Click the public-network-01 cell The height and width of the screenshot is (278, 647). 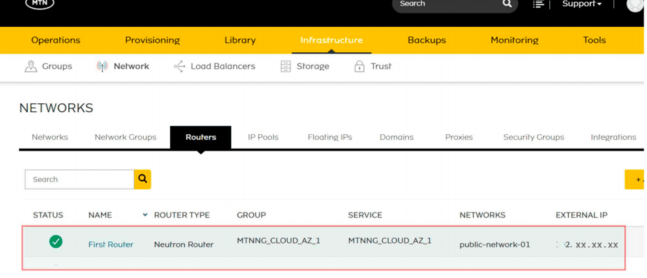click(495, 244)
